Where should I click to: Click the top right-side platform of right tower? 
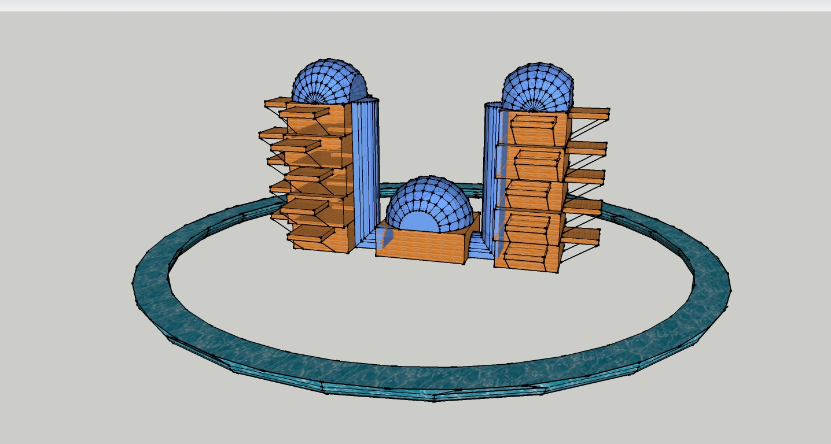tap(589, 113)
